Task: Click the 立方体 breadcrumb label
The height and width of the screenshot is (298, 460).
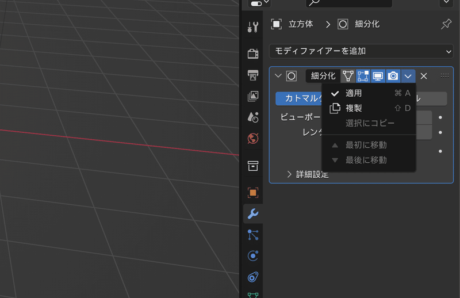Action: [x=301, y=24]
